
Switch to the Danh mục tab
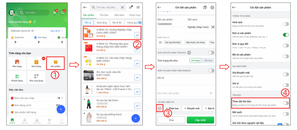[x=135, y=15]
